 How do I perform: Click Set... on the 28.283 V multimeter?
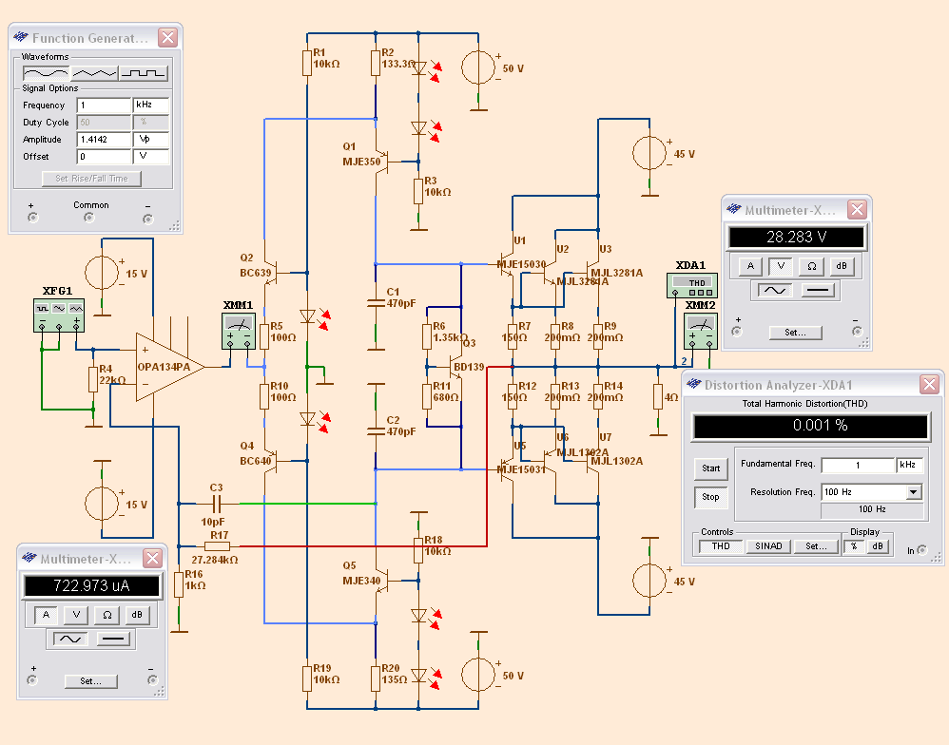pyautogui.click(x=795, y=332)
